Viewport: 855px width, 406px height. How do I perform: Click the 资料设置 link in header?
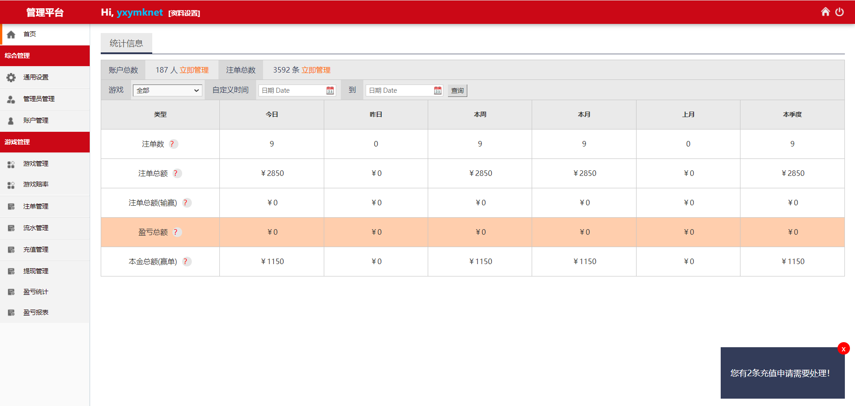(184, 13)
